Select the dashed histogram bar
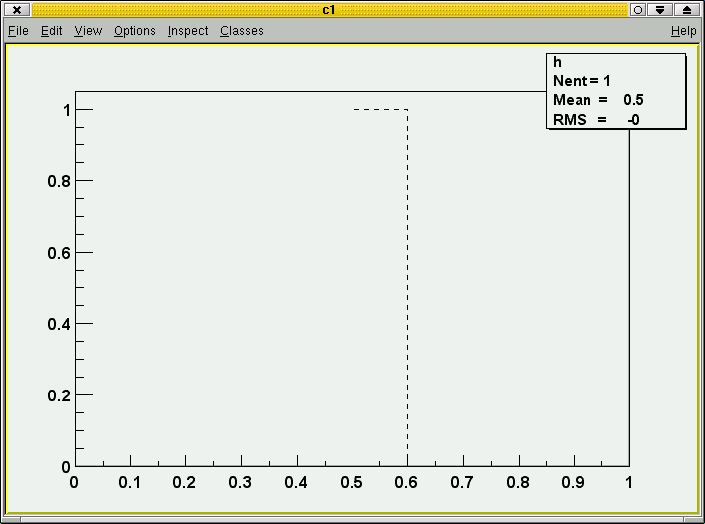The height and width of the screenshot is (524, 705). coord(380,287)
